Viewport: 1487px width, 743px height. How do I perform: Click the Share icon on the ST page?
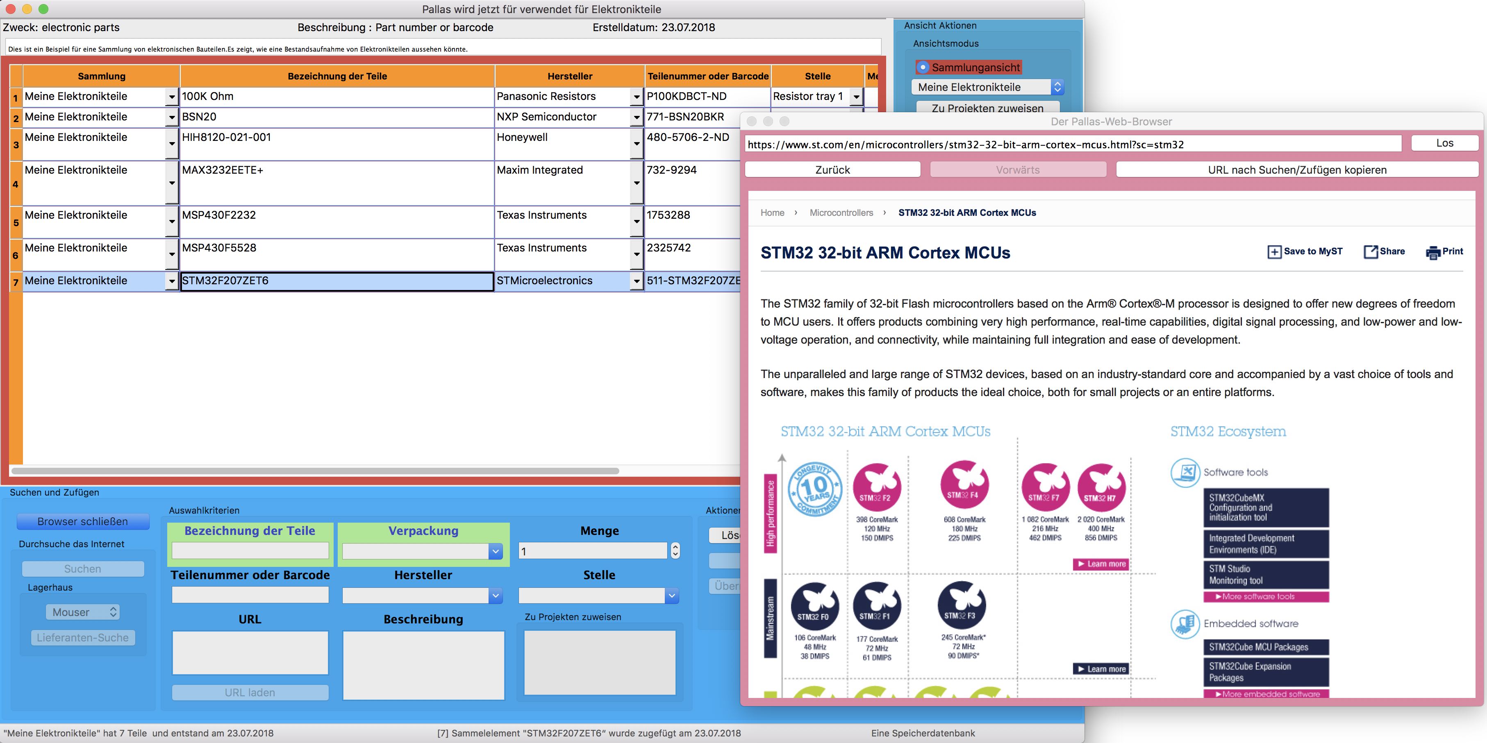click(x=1371, y=252)
